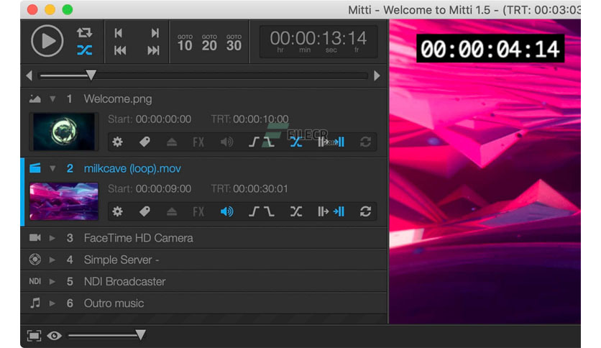Click the bottom bar slider handle

[x=141, y=335]
